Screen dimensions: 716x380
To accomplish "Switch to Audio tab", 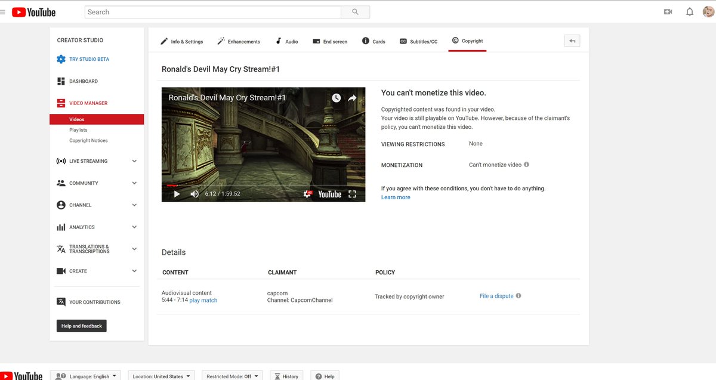I will (x=287, y=41).
